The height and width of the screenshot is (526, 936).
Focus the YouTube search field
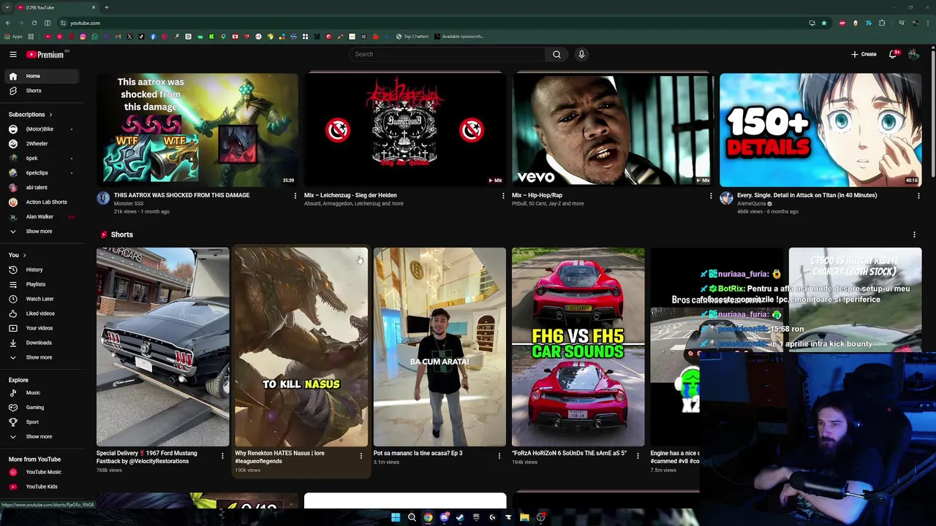coord(447,54)
